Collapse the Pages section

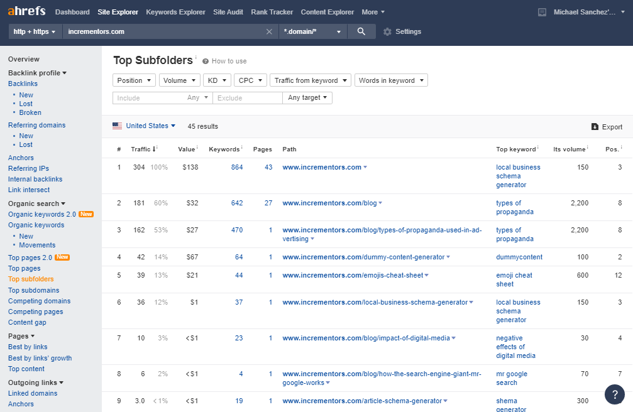[x=21, y=336]
